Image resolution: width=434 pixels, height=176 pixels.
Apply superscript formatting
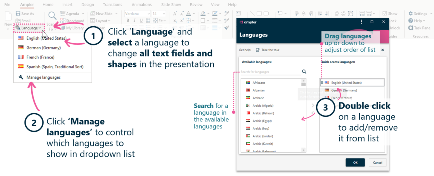(x=182, y=21)
